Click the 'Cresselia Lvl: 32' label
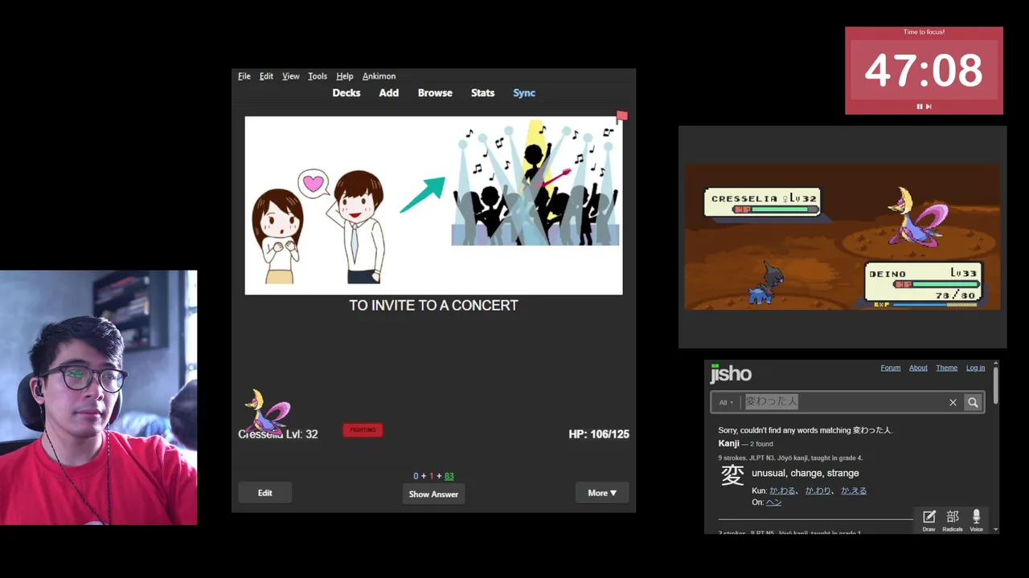This screenshot has width=1029, height=578. (278, 434)
